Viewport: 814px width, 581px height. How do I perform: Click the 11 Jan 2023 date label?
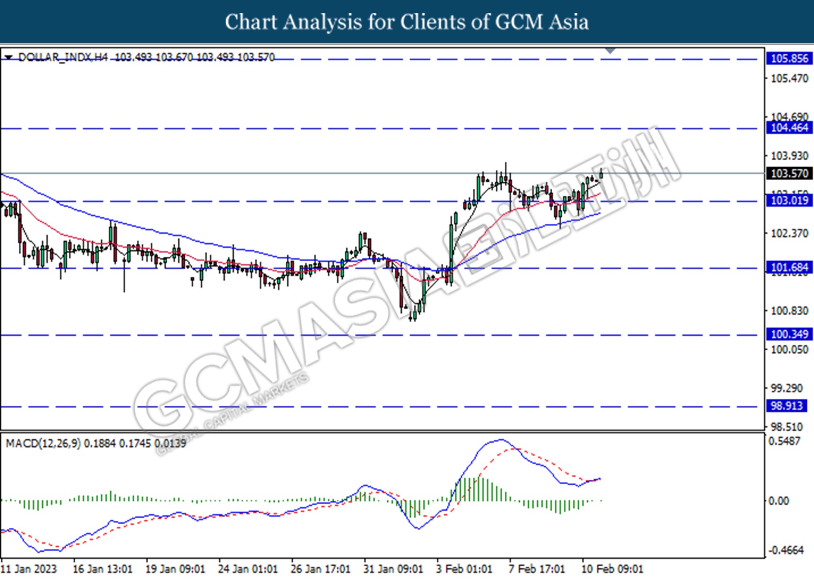(x=29, y=569)
